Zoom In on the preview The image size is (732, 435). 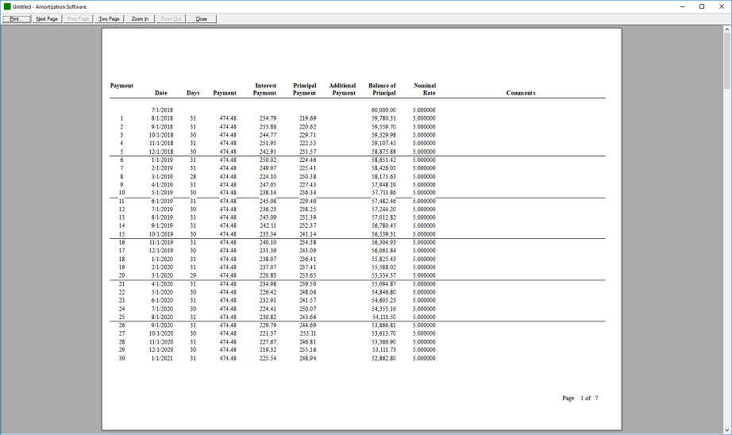point(140,18)
